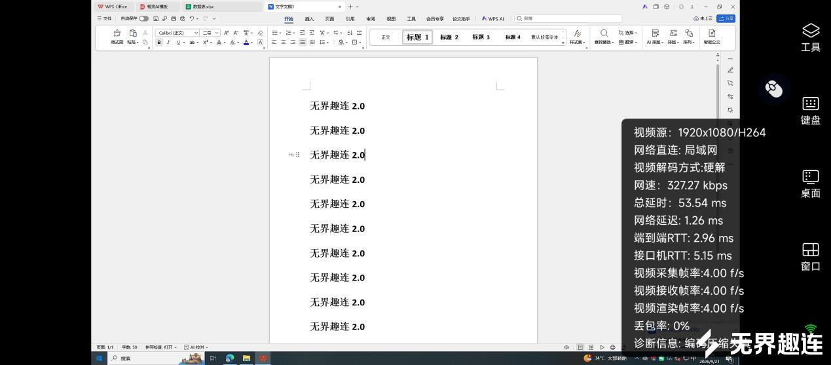This screenshot has width=831, height=365.
Task: Center-align the paragraph text
Action: tap(284, 42)
